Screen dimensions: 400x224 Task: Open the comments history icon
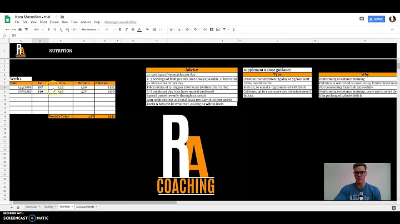[x=362, y=19]
